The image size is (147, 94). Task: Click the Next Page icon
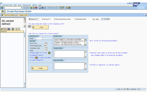[54, 8]
